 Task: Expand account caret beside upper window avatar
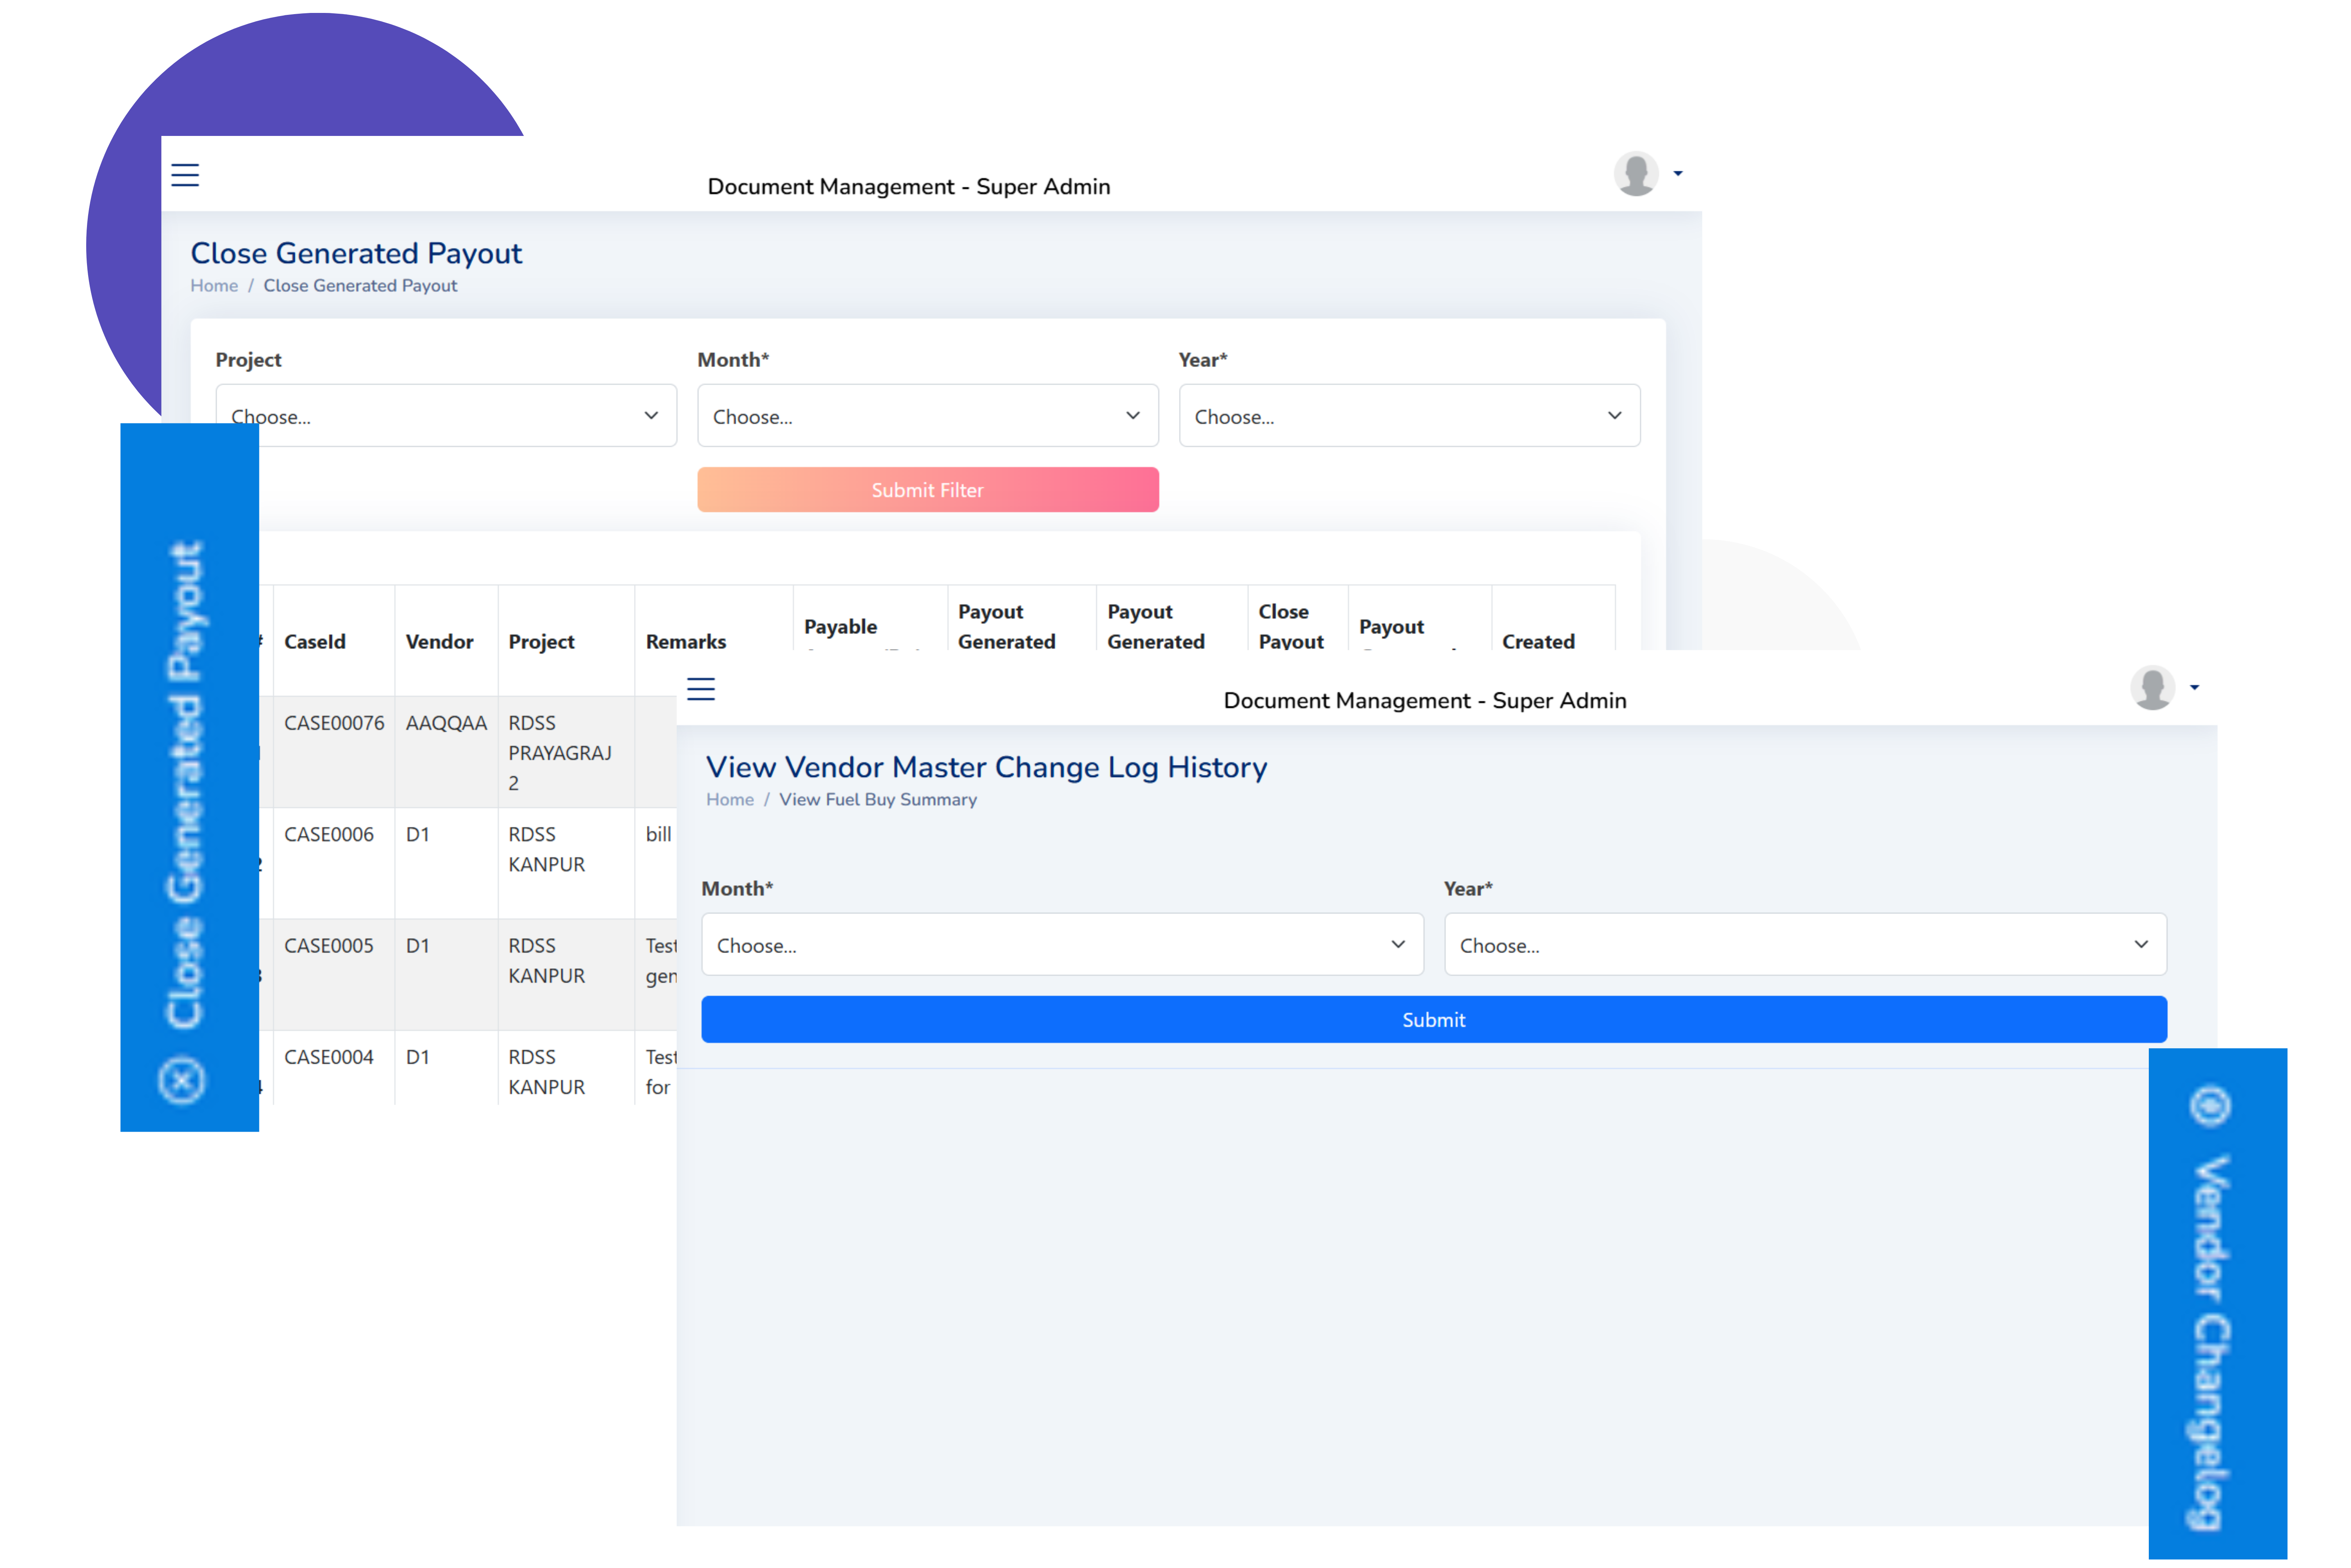(x=1678, y=174)
